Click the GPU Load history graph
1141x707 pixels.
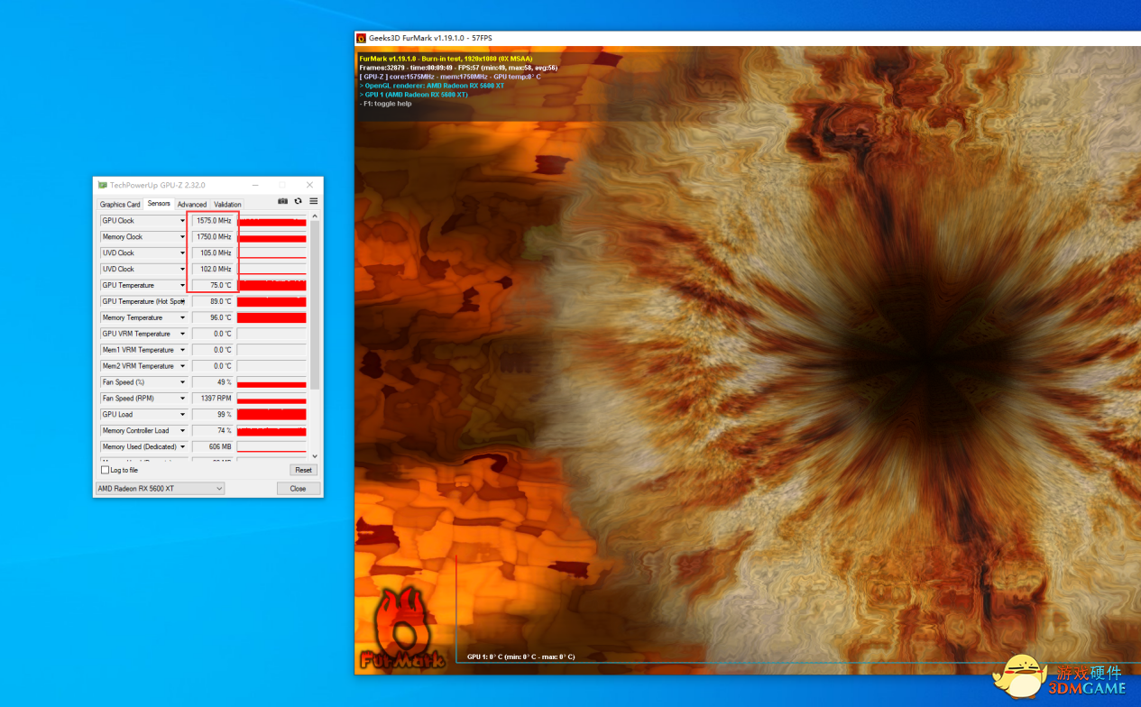pos(271,415)
